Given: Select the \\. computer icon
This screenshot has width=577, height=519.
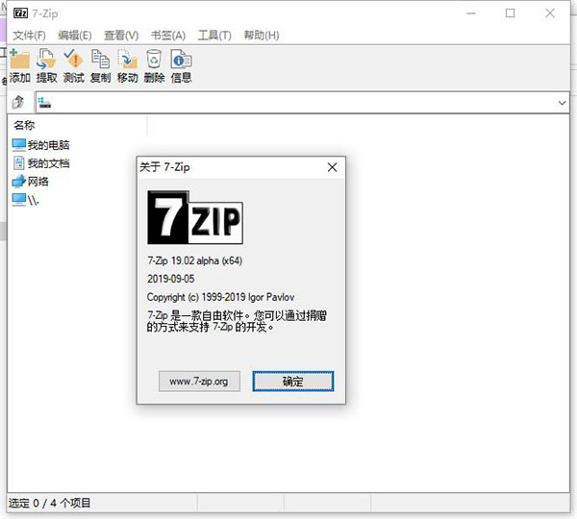Looking at the screenshot, I should [x=19, y=199].
